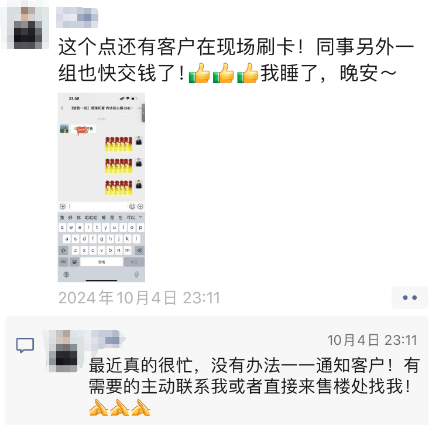Screen dimensions: 446x425
Task: Select the comment starting with 最近真的很忙
Action: tap(254, 386)
